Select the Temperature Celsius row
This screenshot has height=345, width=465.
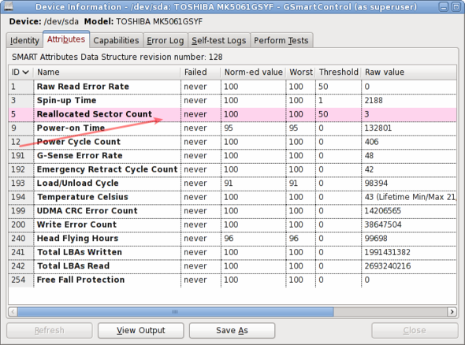pos(232,197)
